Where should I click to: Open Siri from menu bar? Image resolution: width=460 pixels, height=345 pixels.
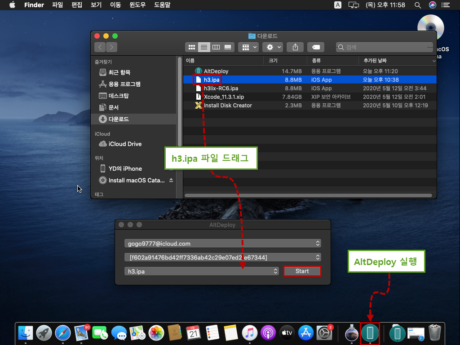coord(433,5)
